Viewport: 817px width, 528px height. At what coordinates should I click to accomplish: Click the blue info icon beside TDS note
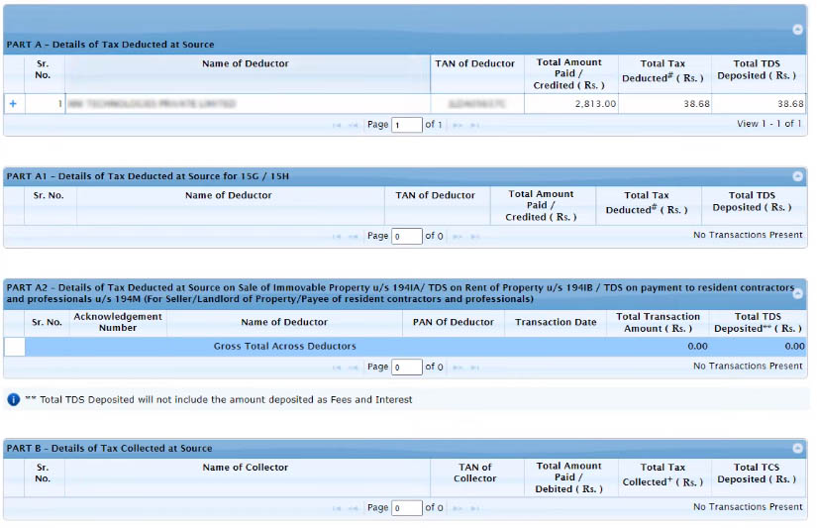14,400
